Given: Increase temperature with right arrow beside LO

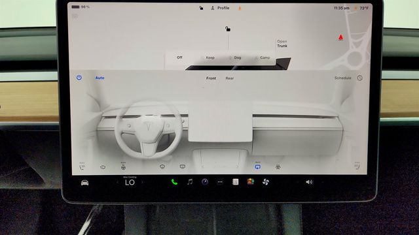Looking at the screenshot, I should click(142, 183).
